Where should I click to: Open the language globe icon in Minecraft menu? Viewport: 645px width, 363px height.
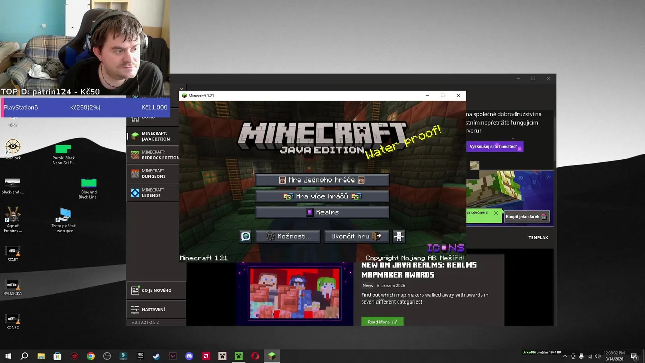click(x=245, y=236)
